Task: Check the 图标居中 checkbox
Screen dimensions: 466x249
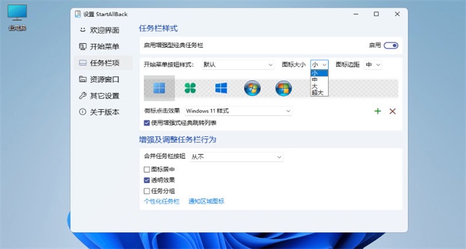Action: 147,169
